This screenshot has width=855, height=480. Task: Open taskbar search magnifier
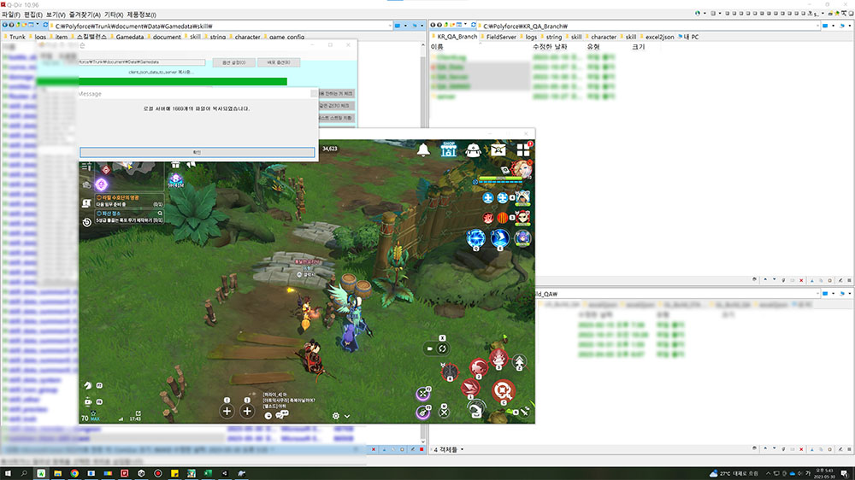click(24, 473)
